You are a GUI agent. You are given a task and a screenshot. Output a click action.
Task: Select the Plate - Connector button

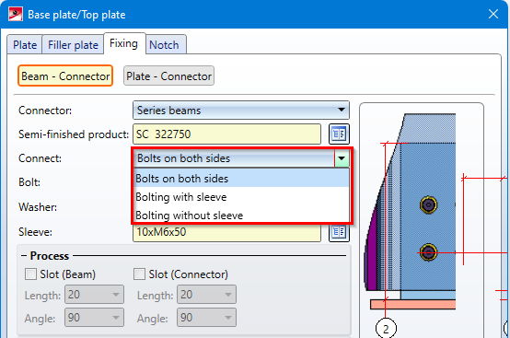[168, 76]
